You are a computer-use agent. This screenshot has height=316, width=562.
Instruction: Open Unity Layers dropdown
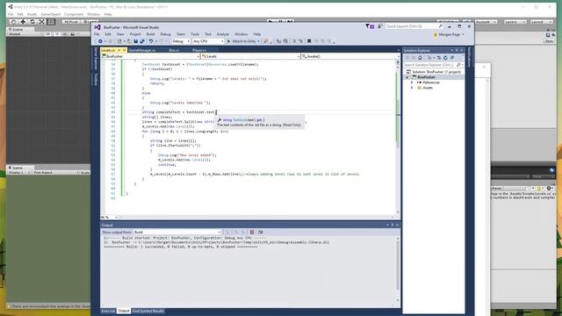[x=515, y=22]
